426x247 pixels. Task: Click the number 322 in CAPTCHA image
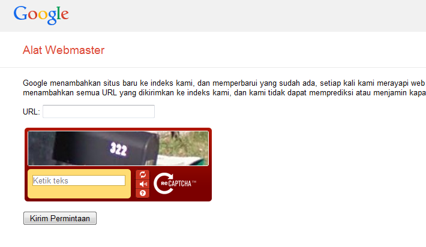pos(118,149)
